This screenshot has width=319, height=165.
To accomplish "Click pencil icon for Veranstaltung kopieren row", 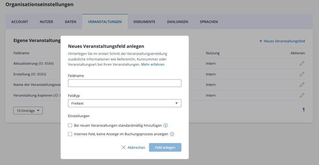I will pyautogui.click(x=302, y=95).
